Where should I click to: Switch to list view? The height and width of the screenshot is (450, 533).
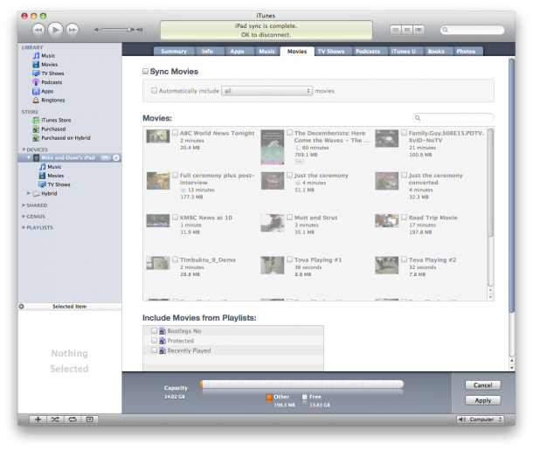tap(395, 30)
